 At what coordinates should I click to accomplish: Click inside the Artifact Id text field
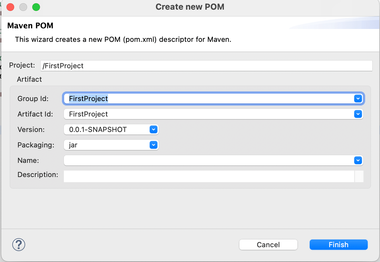pos(206,114)
